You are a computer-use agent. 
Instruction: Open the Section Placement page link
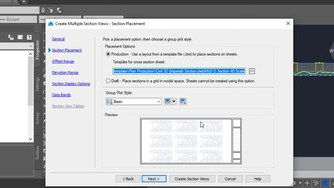[67, 50]
